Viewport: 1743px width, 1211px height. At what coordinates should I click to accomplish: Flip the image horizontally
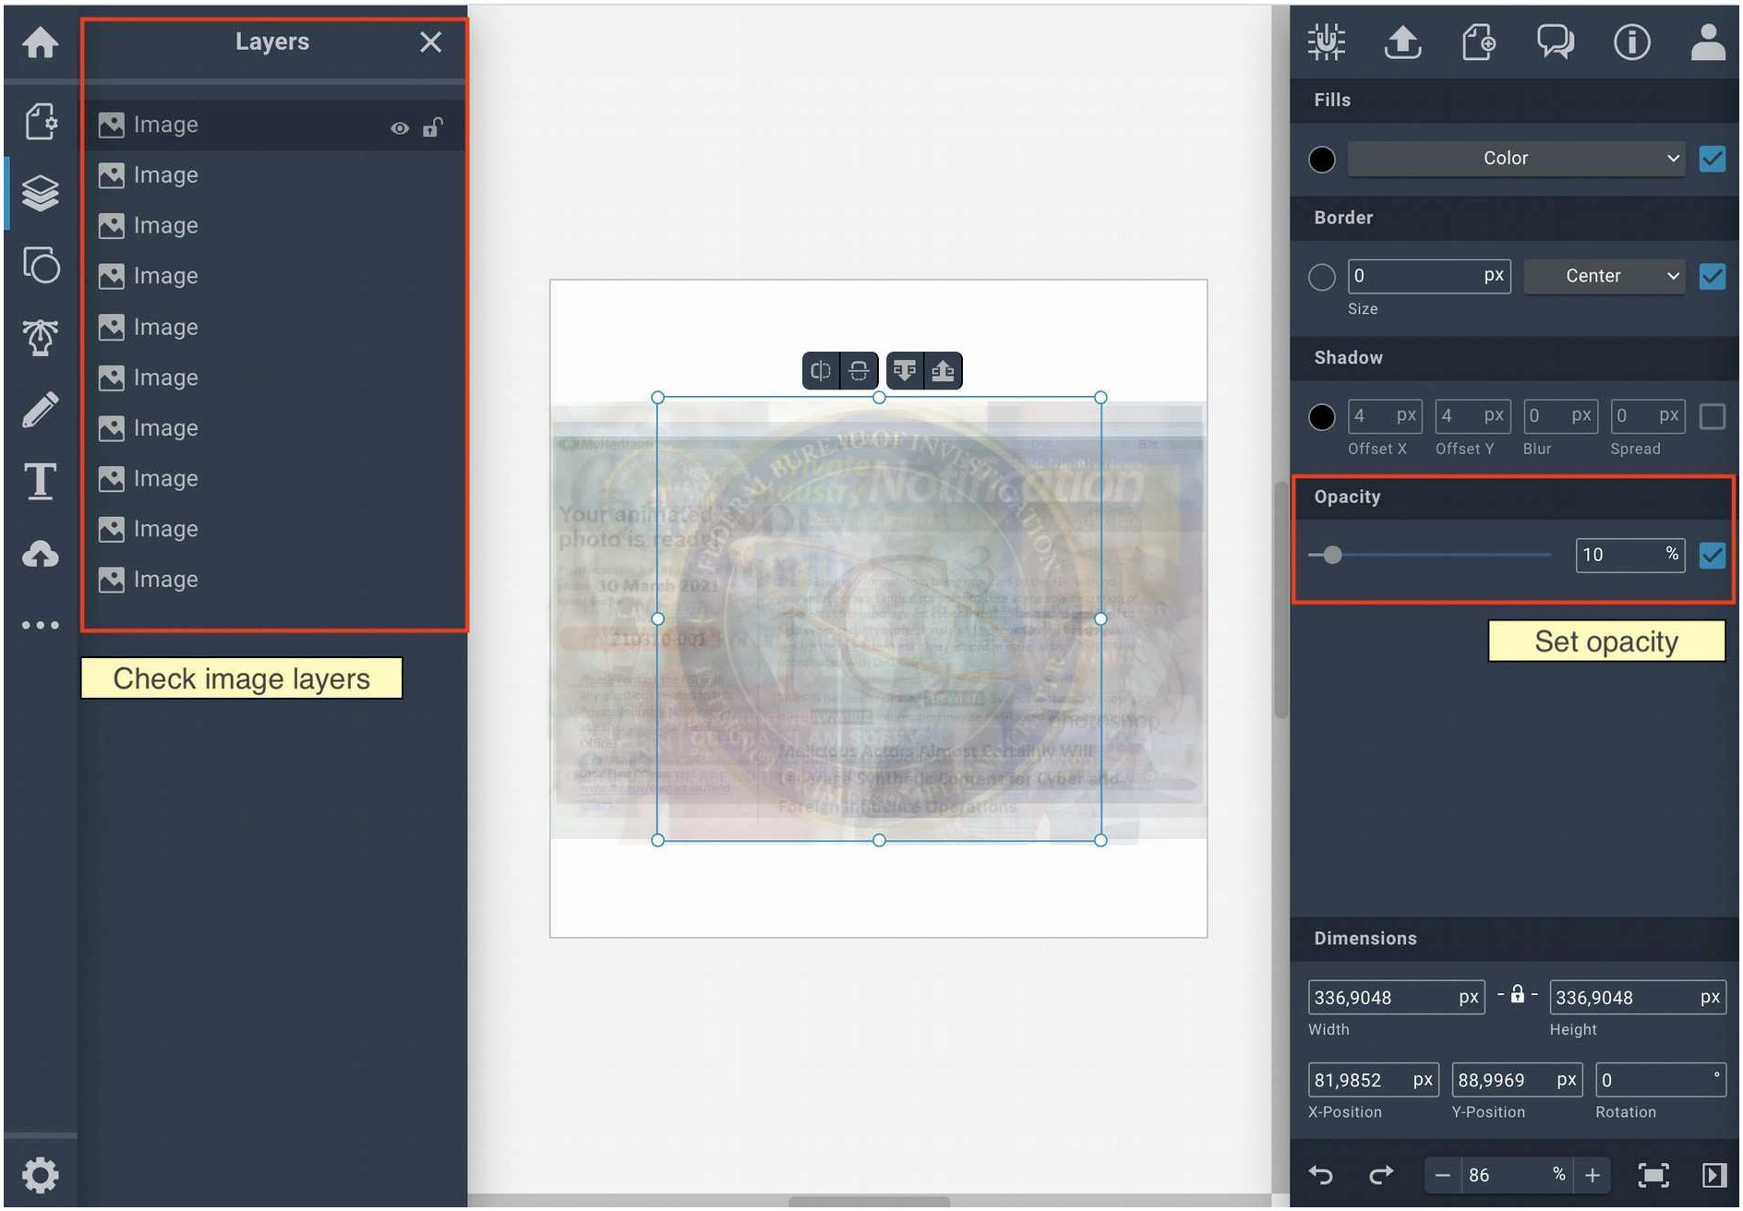pos(820,371)
